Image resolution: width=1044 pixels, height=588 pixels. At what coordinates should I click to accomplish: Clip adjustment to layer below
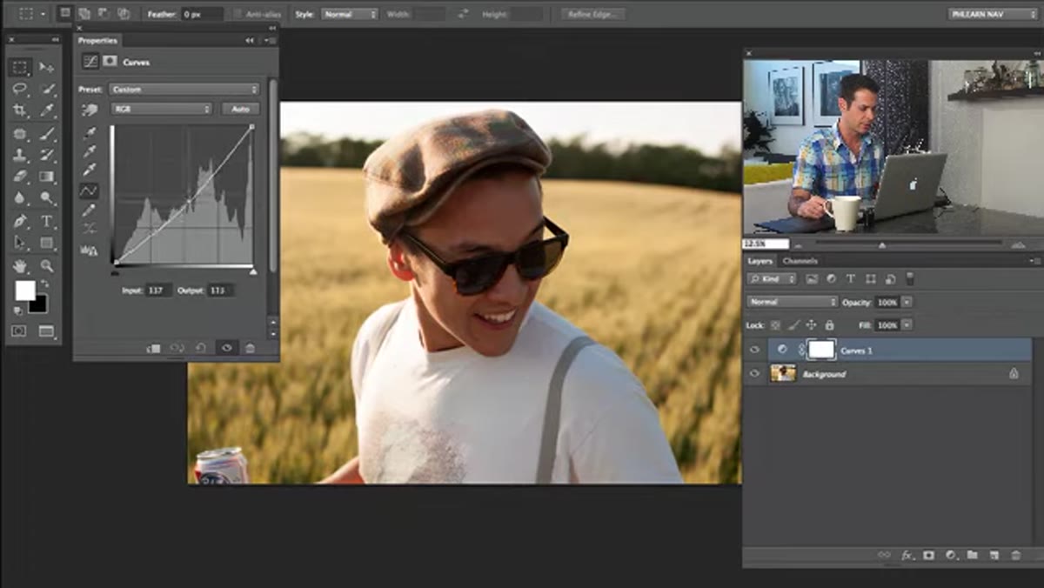coord(154,348)
